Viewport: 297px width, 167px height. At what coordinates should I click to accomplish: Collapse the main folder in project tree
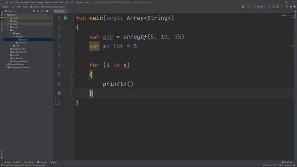[x=11, y=33]
